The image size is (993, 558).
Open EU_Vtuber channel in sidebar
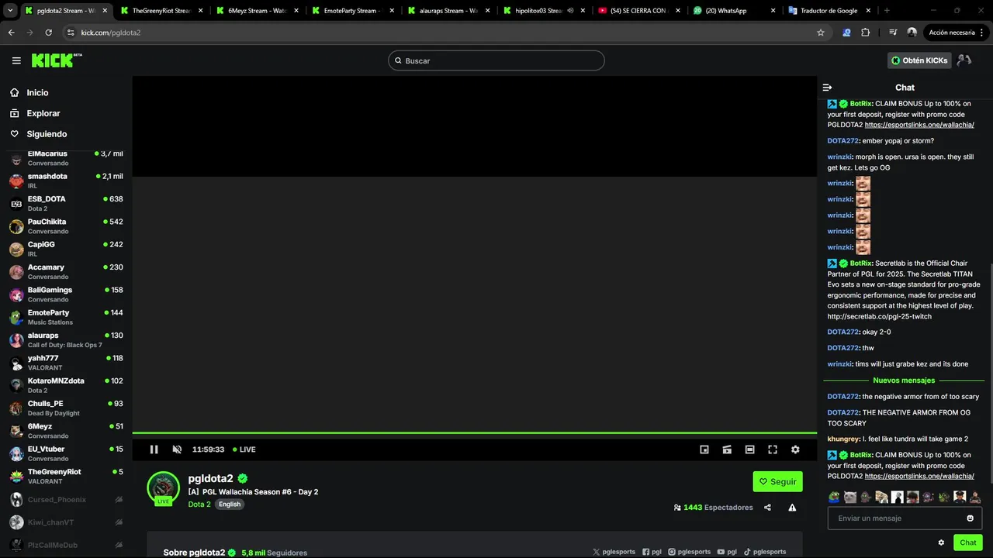click(x=66, y=453)
